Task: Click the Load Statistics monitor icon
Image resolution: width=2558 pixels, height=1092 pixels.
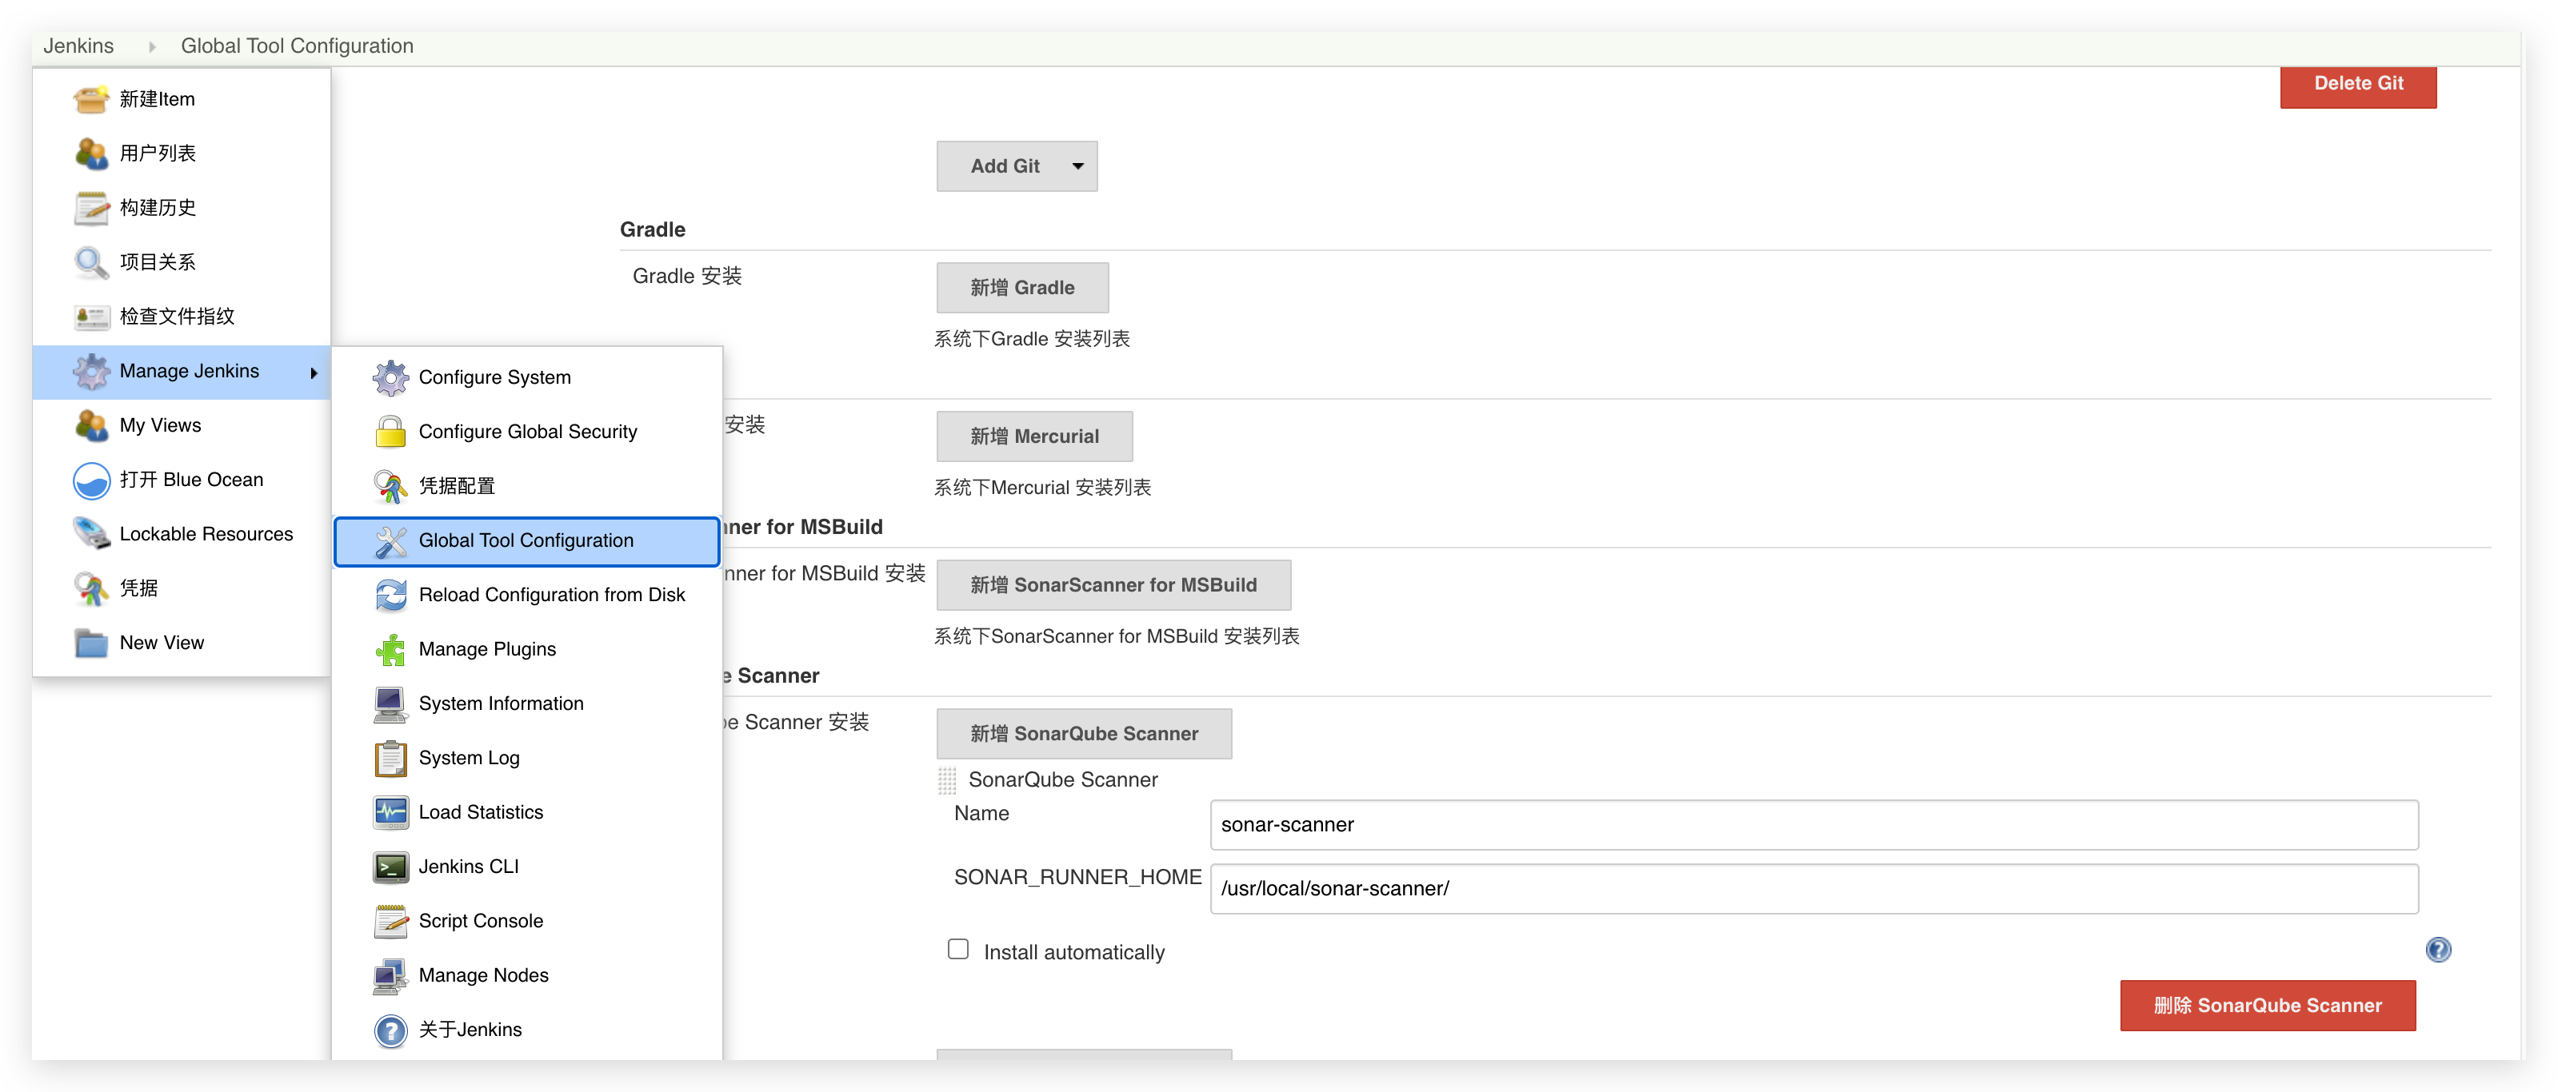Action: (x=390, y=812)
